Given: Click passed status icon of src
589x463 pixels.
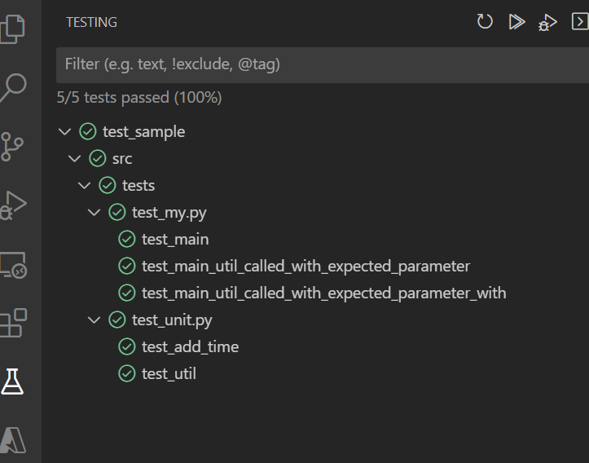Looking at the screenshot, I should 98,158.
